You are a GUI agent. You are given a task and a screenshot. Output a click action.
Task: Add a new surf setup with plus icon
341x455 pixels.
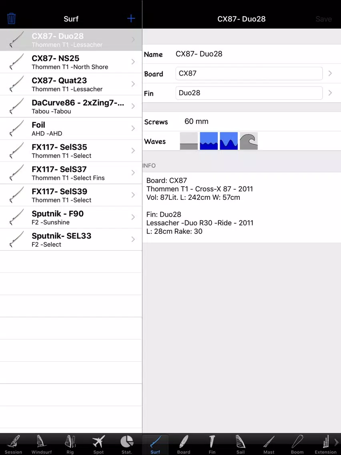pyautogui.click(x=131, y=18)
